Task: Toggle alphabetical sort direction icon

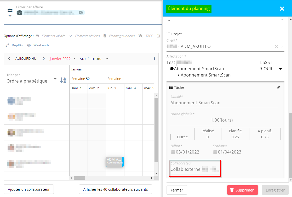Action: coord(63,80)
